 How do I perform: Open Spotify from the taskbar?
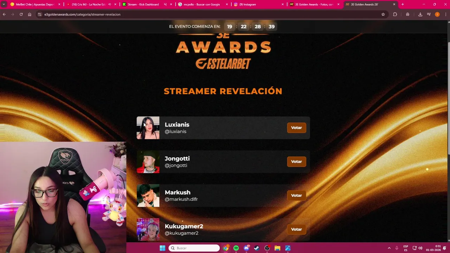point(236,248)
